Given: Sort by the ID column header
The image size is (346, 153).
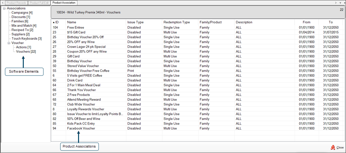Looking at the screenshot, I should click(x=58, y=22).
